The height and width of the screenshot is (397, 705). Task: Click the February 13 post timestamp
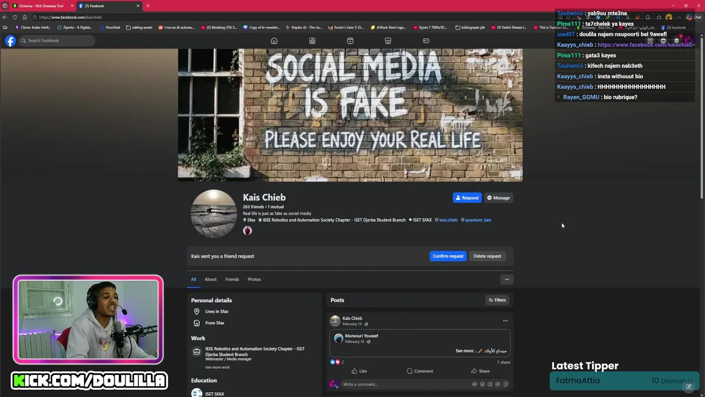[x=352, y=324]
